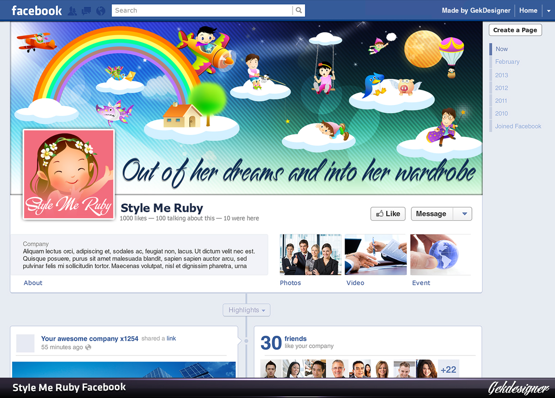Screen dimensions: 555x398
Task: Open the messages icon in header
Action: [86, 11]
